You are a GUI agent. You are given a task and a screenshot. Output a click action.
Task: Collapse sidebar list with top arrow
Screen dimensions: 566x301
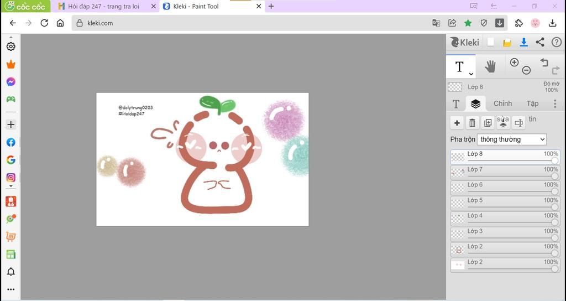tap(11, 37)
